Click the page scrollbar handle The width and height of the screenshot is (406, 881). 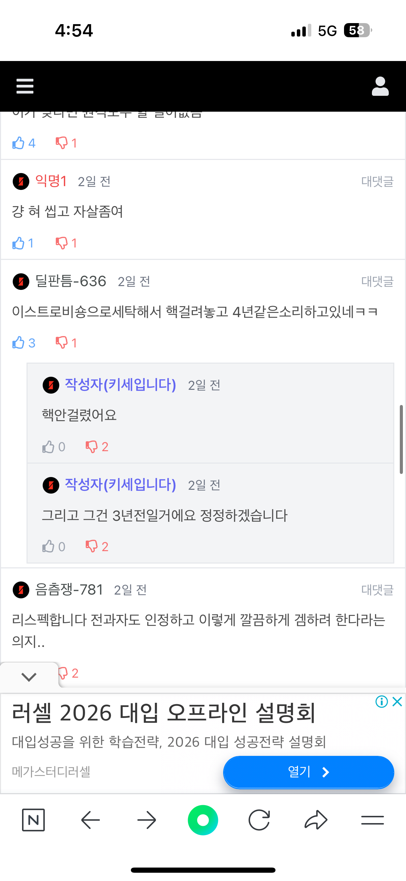401,439
